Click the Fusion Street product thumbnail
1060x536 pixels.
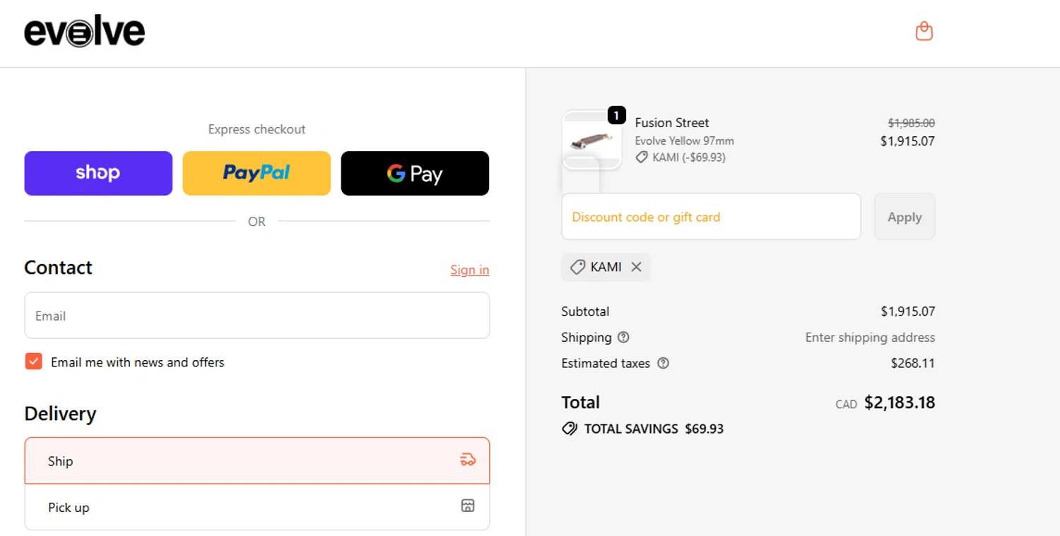pyautogui.click(x=591, y=141)
